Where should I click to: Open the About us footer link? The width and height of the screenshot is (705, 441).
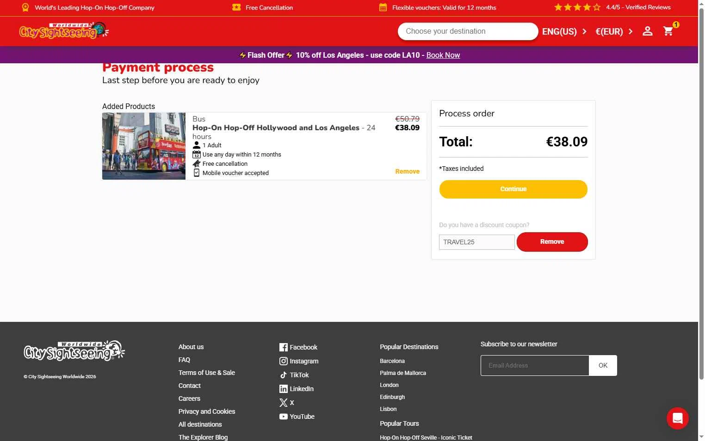(191, 347)
